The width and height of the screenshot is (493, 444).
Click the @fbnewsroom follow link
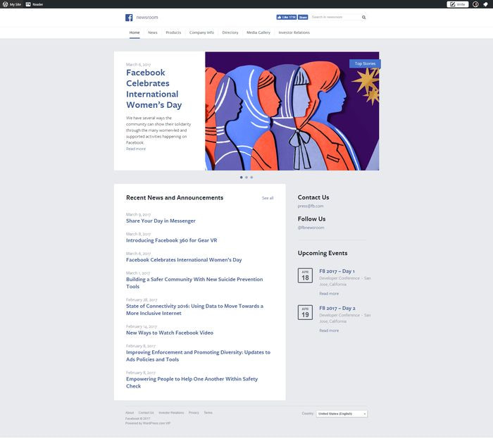tap(311, 228)
